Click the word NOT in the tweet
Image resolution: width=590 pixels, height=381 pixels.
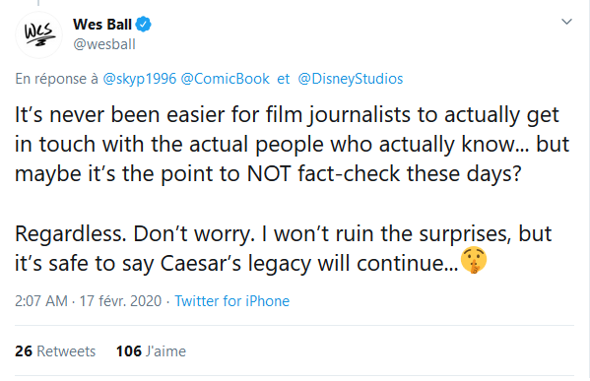point(269,173)
